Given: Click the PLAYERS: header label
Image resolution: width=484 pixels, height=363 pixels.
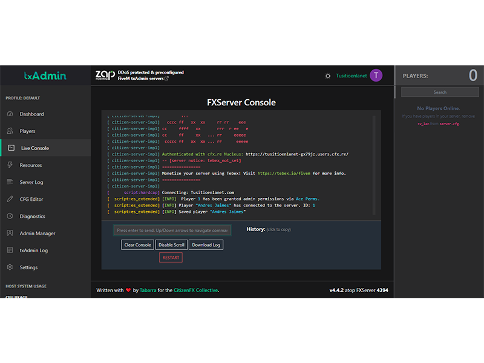Looking at the screenshot, I should [x=415, y=76].
